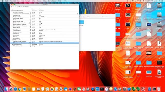
Task: Click the KEXT value of Bundle OS Type code
Action: coord(40,21)
